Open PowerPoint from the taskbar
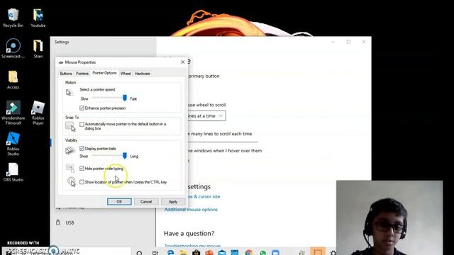This screenshot has width=454, height=255. 209,253
